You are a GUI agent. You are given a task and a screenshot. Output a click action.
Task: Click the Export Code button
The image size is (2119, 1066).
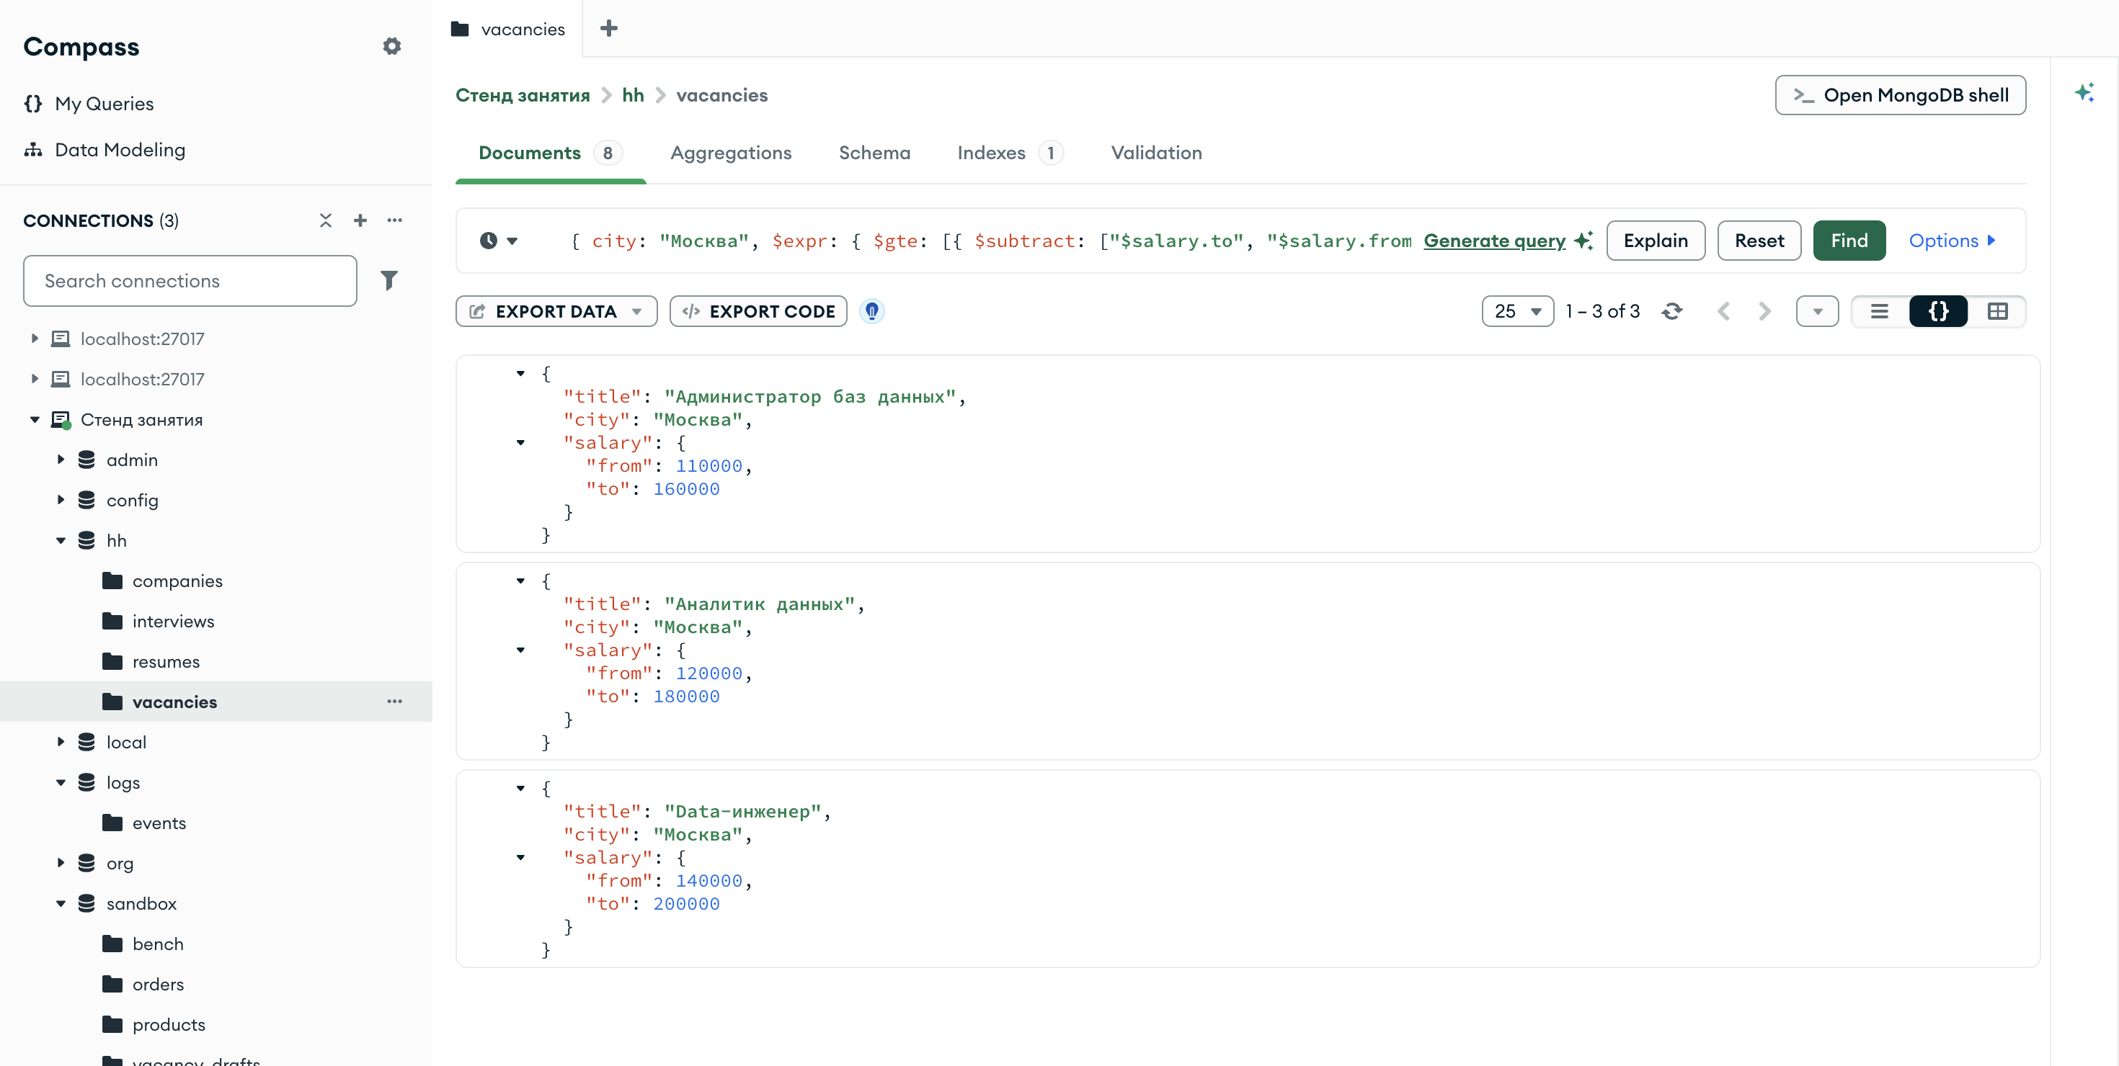point(758,311)
